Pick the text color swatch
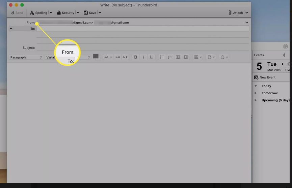Viewport: 292px width, 188px height. 96,57
